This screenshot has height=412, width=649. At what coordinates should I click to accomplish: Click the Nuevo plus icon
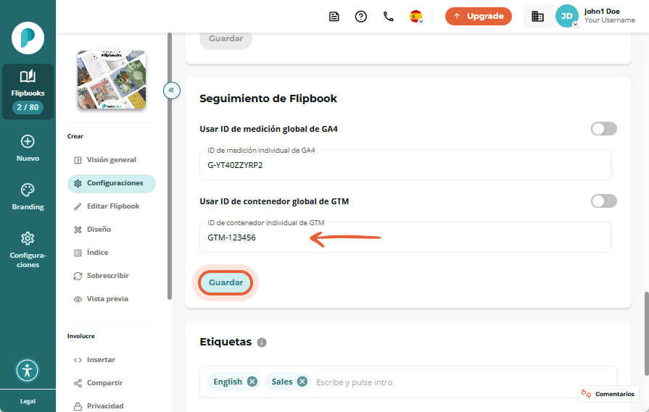tap(28, 141)
